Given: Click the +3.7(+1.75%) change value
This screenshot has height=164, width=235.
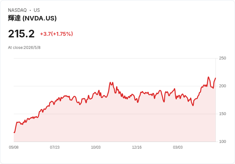Looking at the screenshot, I should click(57, 34).
